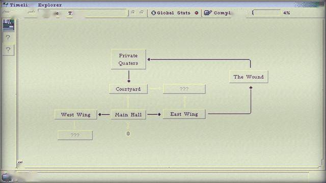
Task: Click the second locked question-mark sidebar icon
Action: pyautogui.click(x=8, y=50)
